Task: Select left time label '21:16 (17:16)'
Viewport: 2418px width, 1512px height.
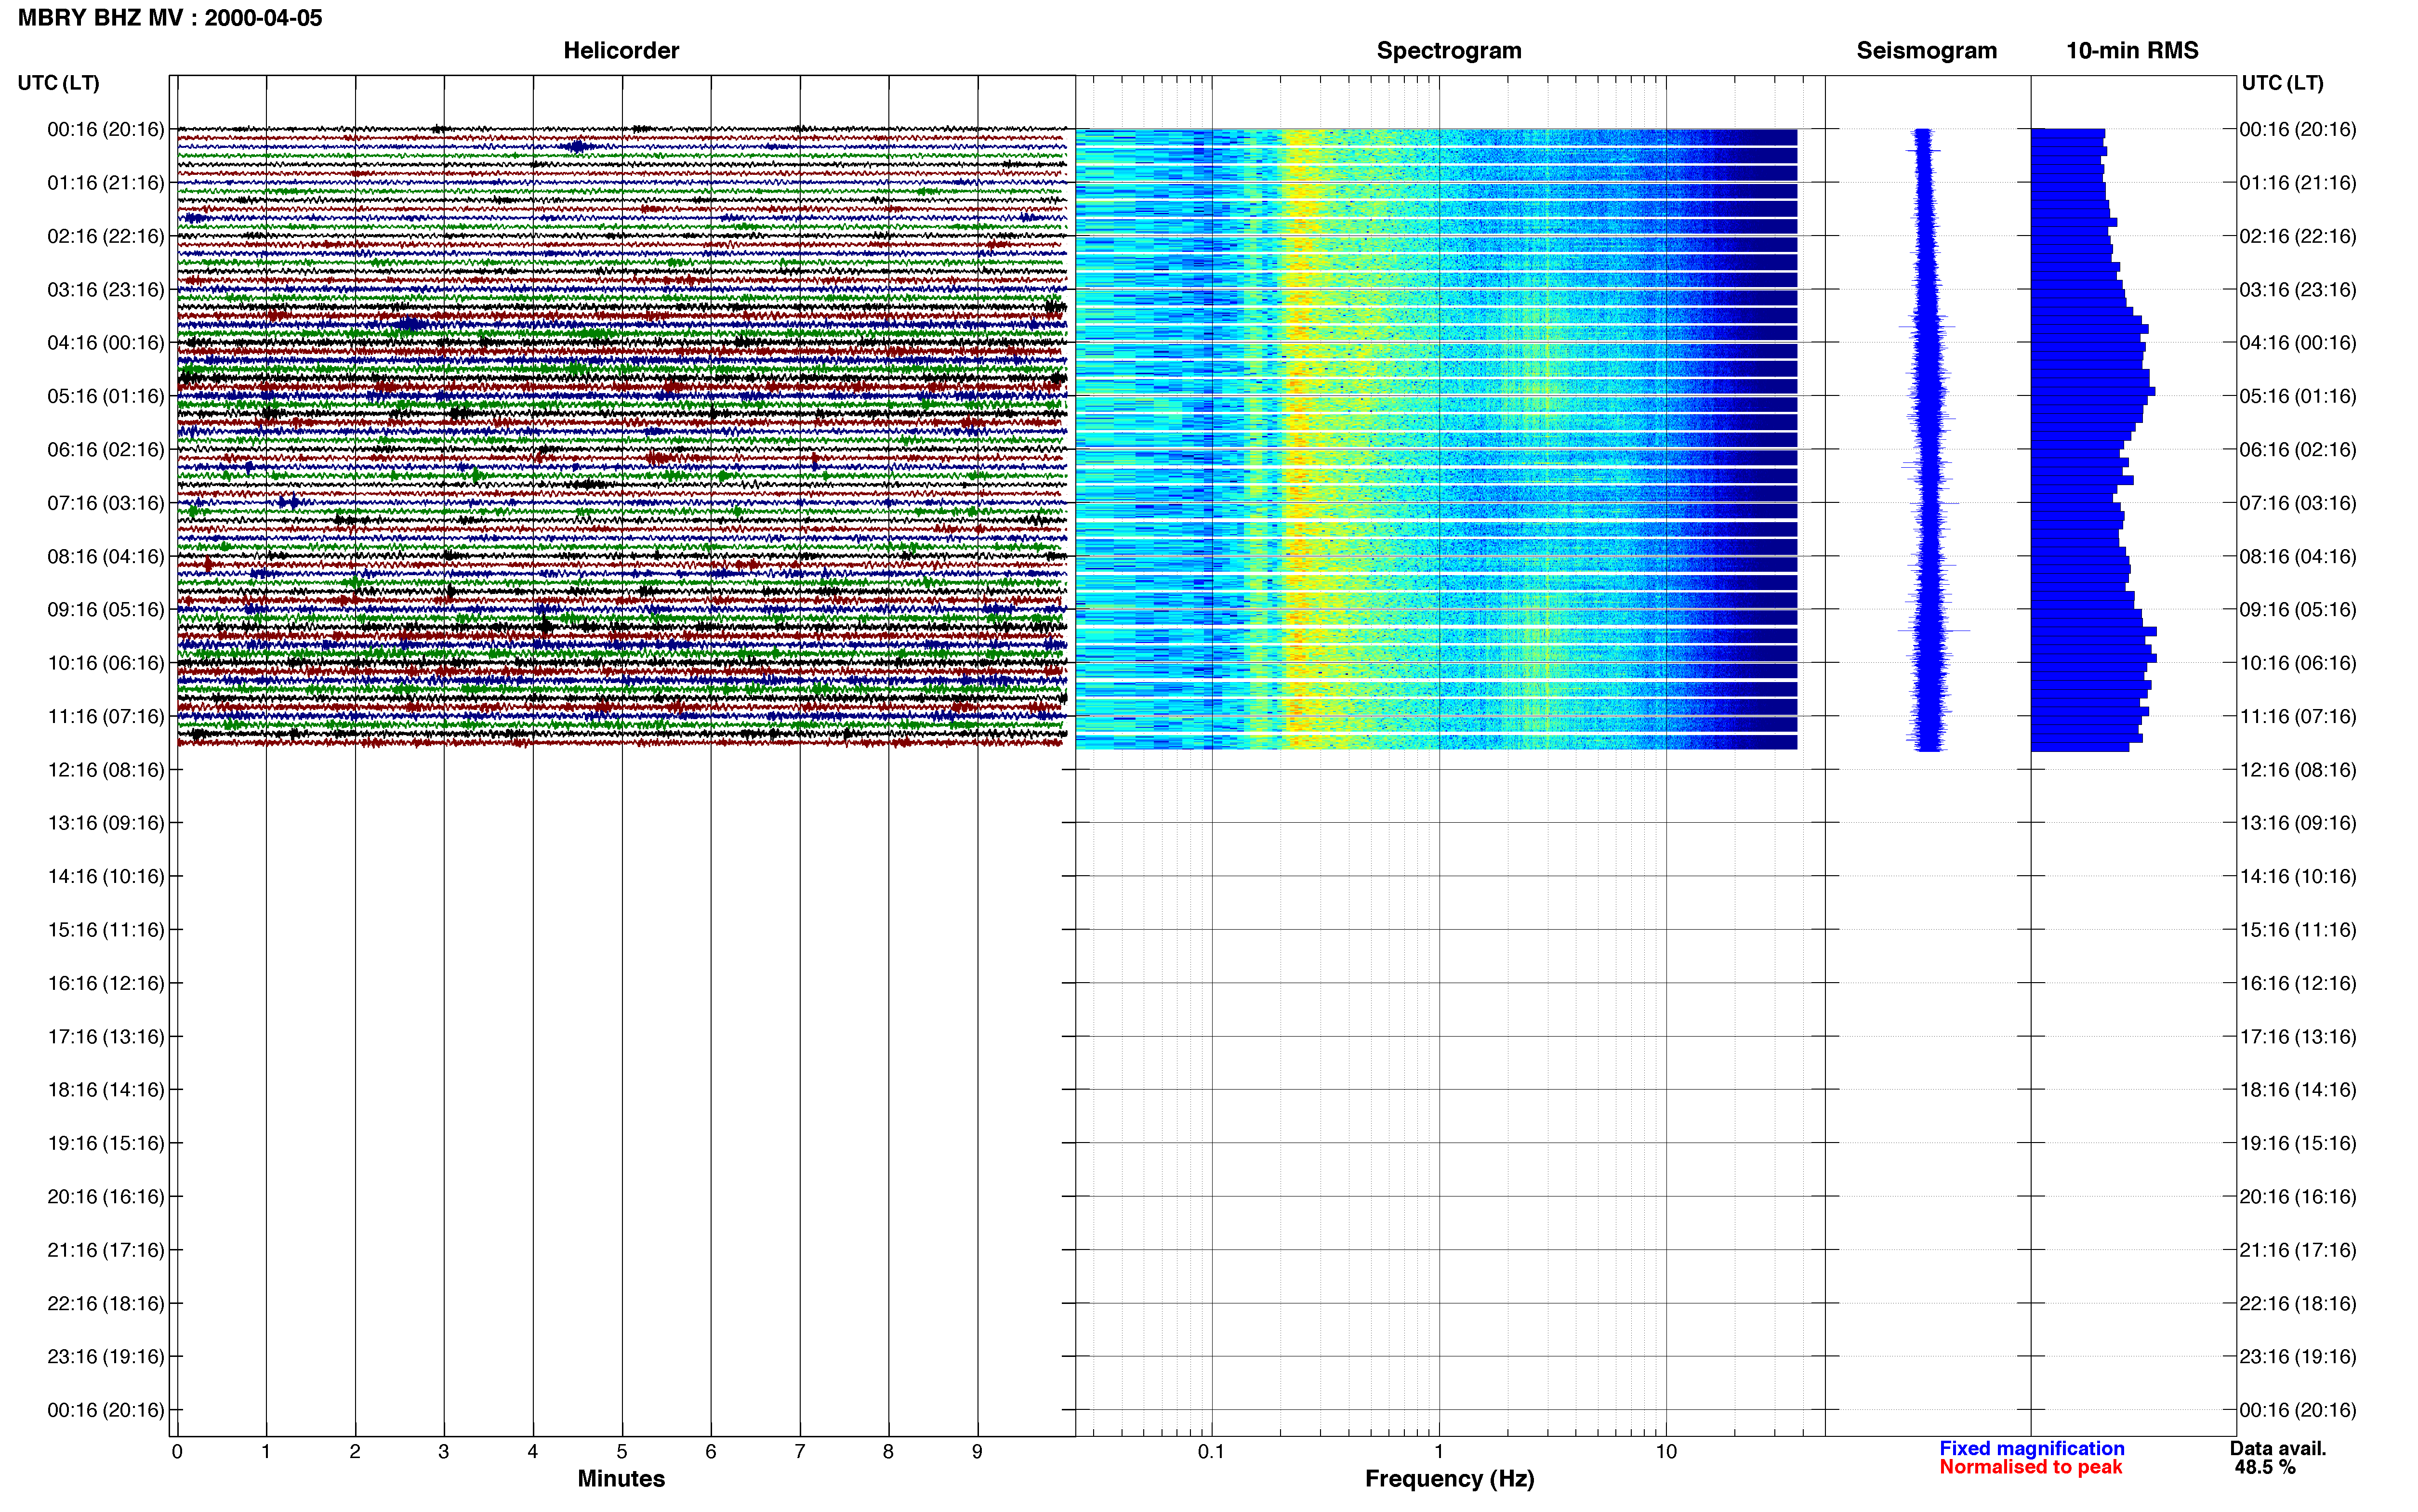Action: (106, 1250)
